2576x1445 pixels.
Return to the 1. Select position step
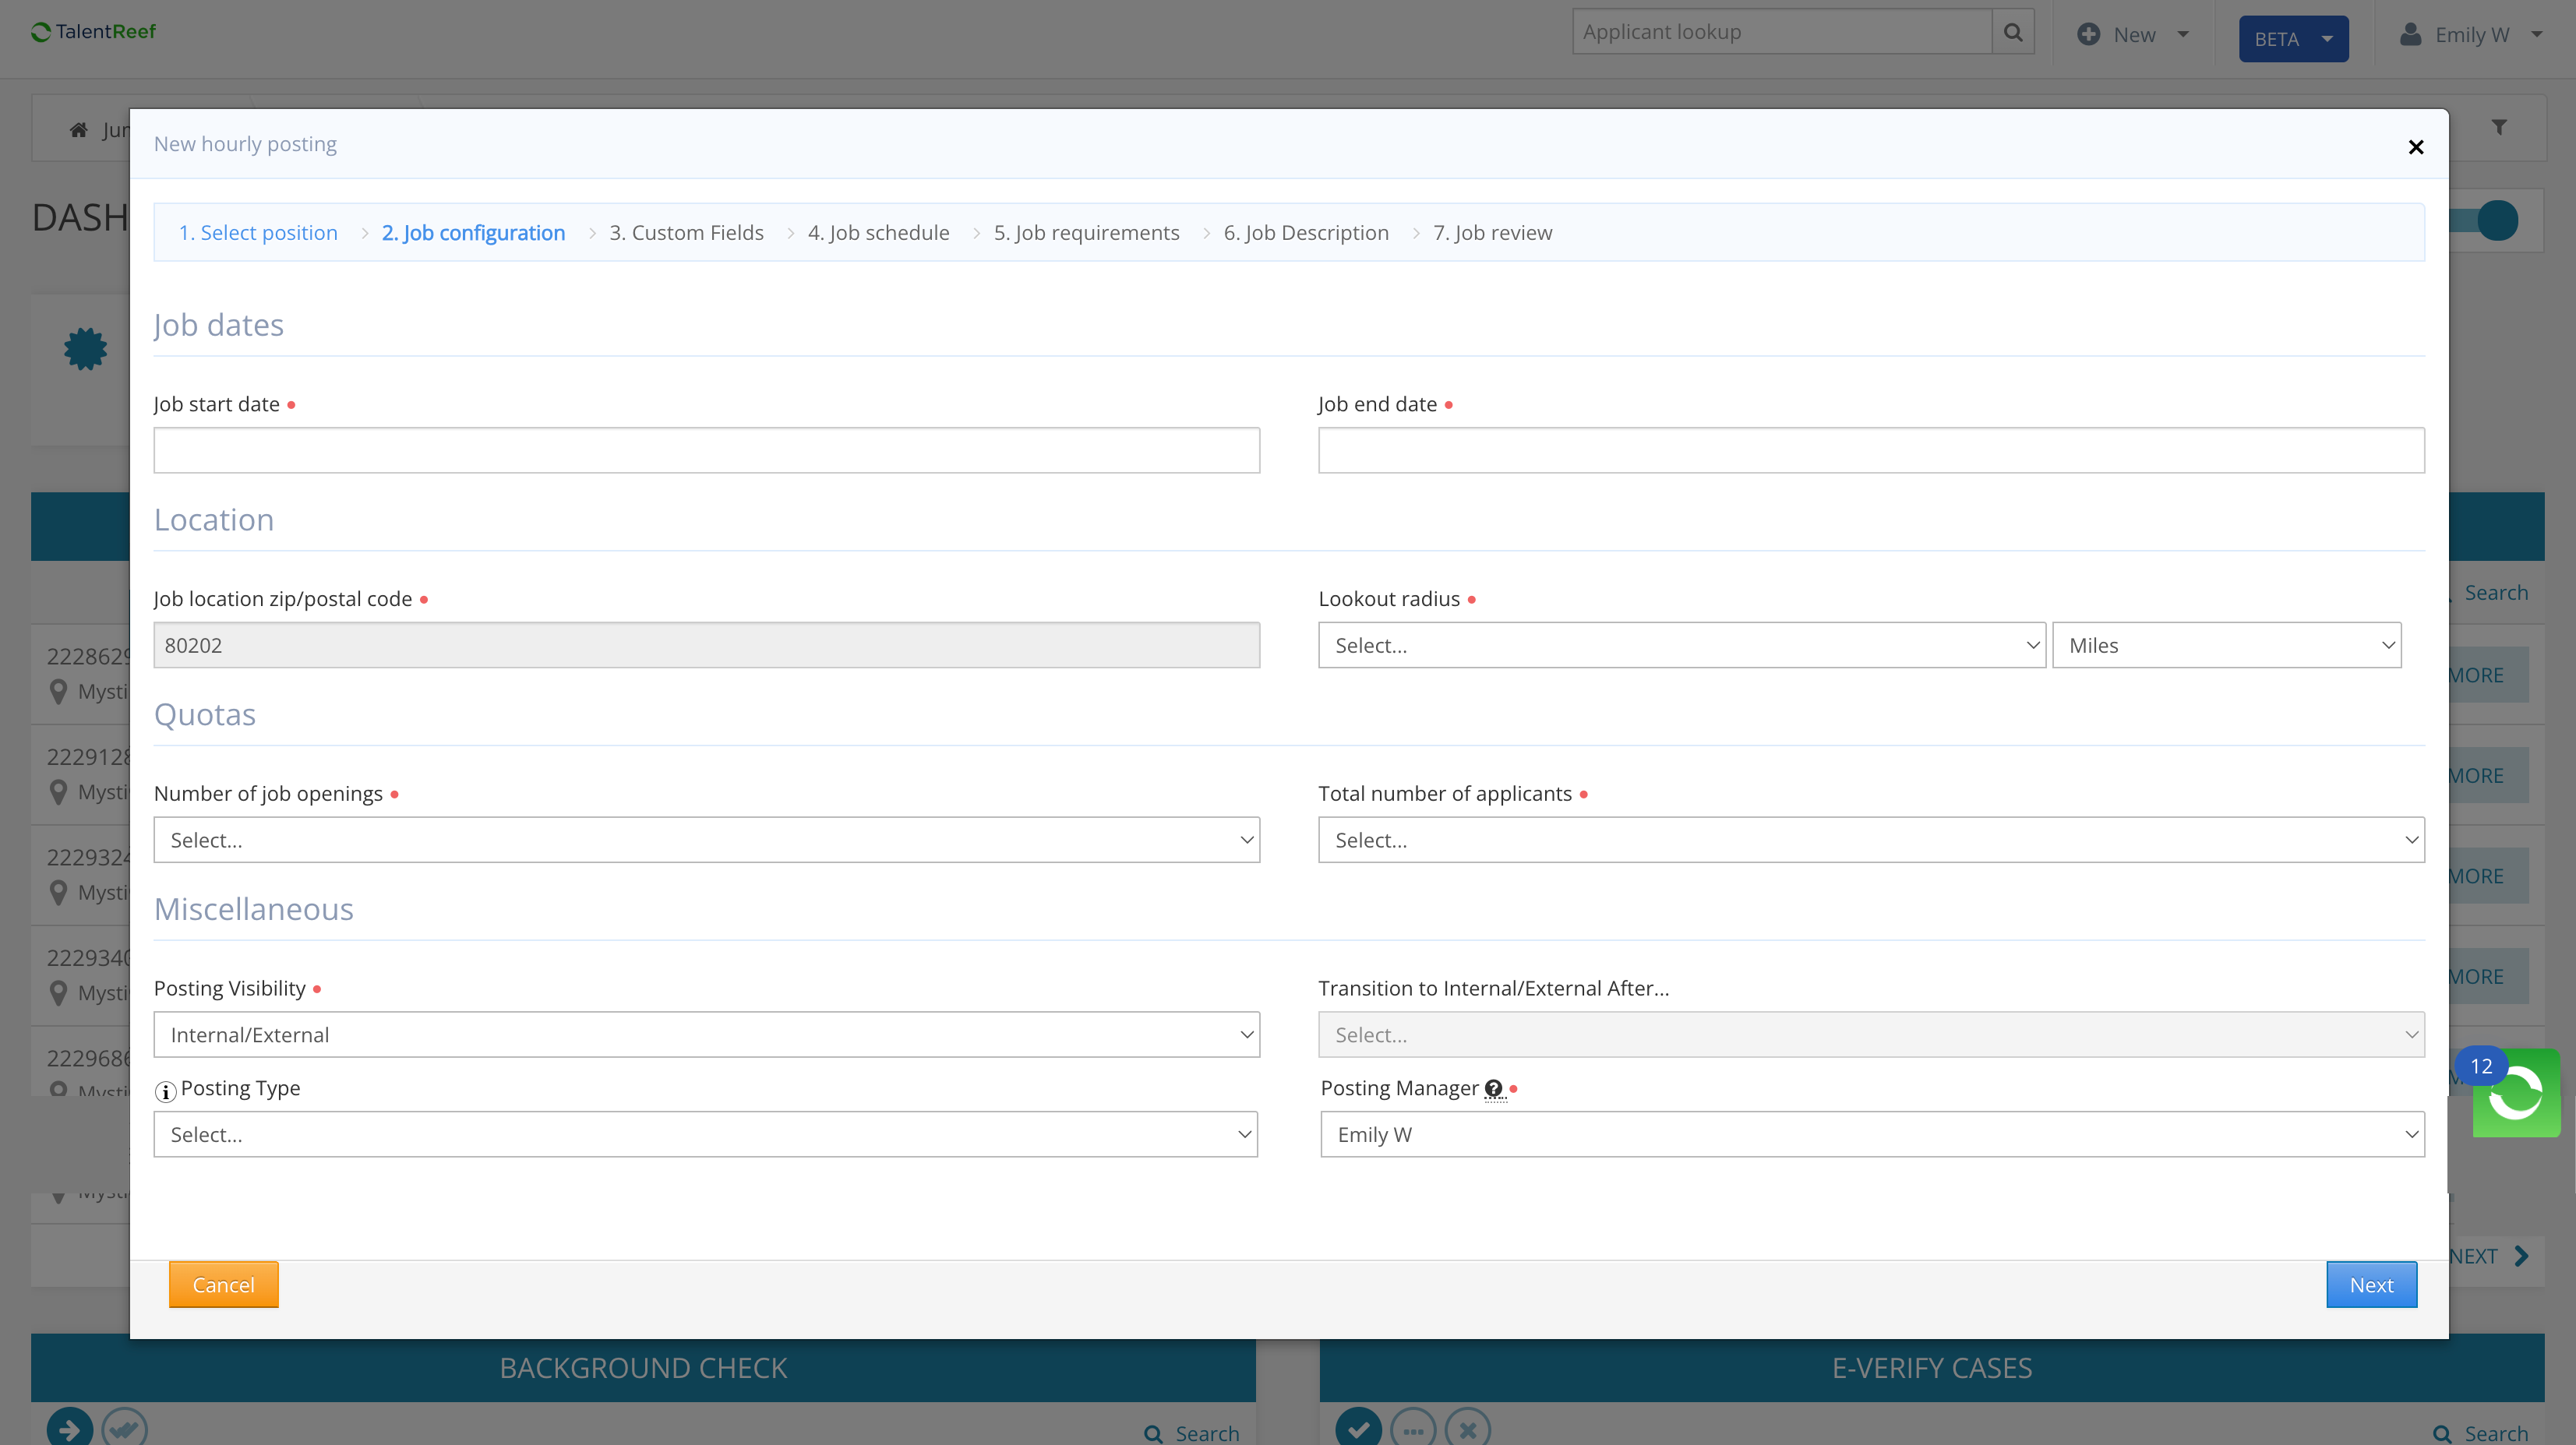tap(258, 232)
